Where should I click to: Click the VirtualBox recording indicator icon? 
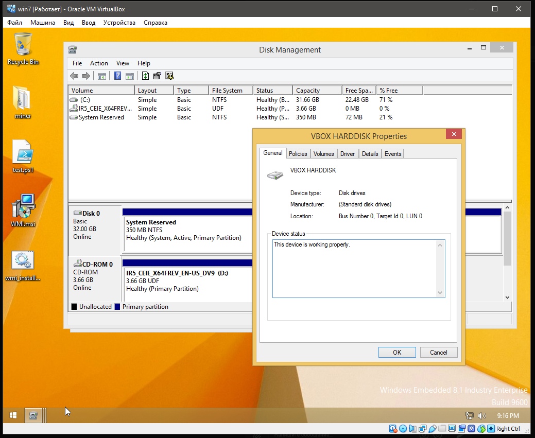(x=462, y=429)
